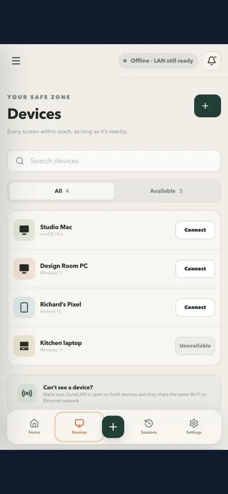Viewport: 228px width, 494px height.
Task: Open Sessions in bottom navigation
Action: (149, 427)
